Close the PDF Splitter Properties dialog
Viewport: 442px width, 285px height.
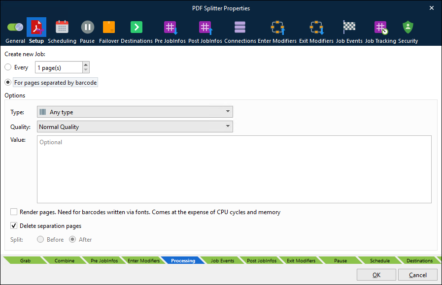[x=432, y=8]
